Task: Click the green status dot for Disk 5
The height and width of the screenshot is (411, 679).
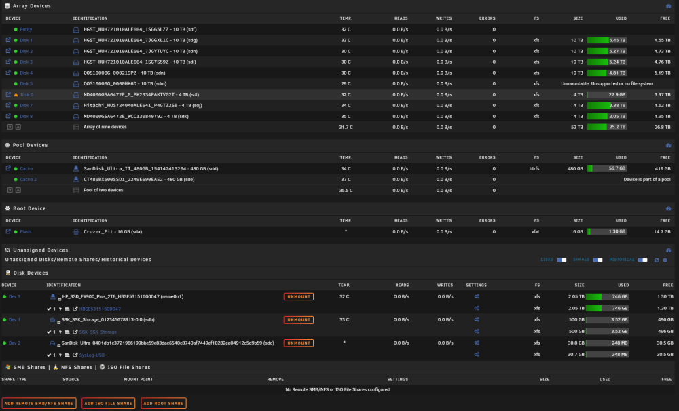Action: pos(16,83)
